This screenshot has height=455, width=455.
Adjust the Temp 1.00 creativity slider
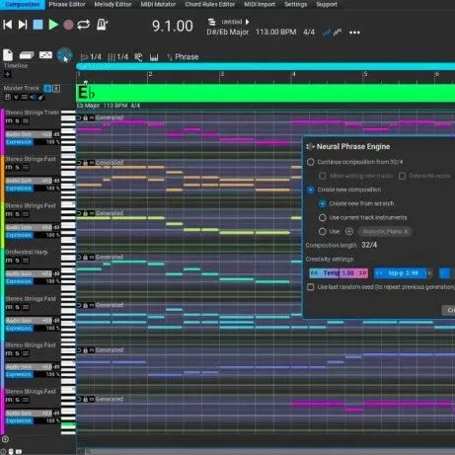[x=339, y=273]
